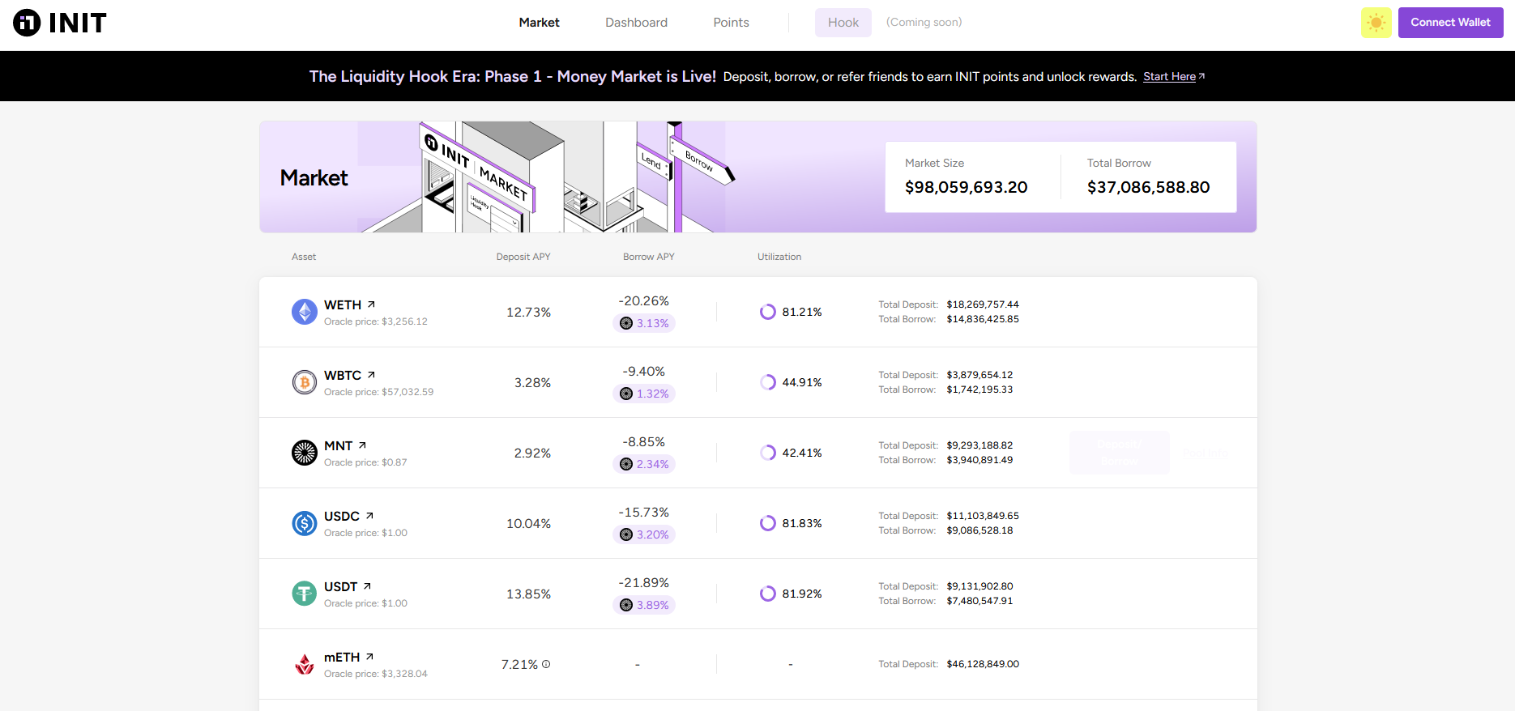
Task: Click the MNT token icon
Action: 305,453
